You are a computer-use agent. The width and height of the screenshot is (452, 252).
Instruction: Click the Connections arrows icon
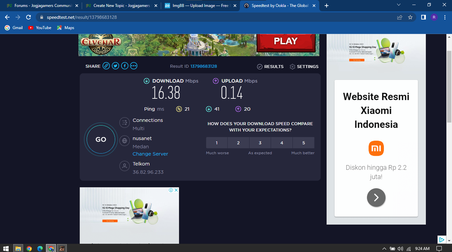(x=125, y=123)
